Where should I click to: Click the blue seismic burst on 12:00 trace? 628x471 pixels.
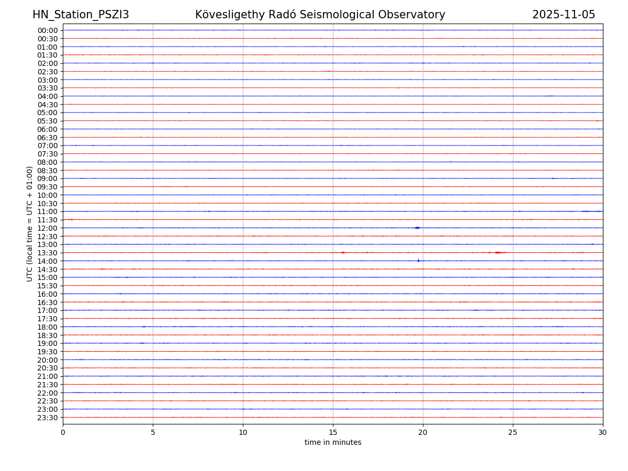pyautogui.click(x=417, y=228)
